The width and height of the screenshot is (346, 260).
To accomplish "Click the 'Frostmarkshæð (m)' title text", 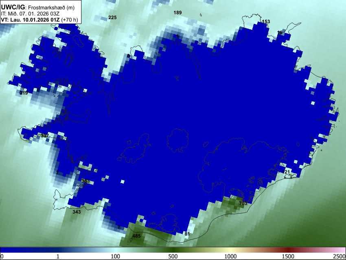I will 51,7.
